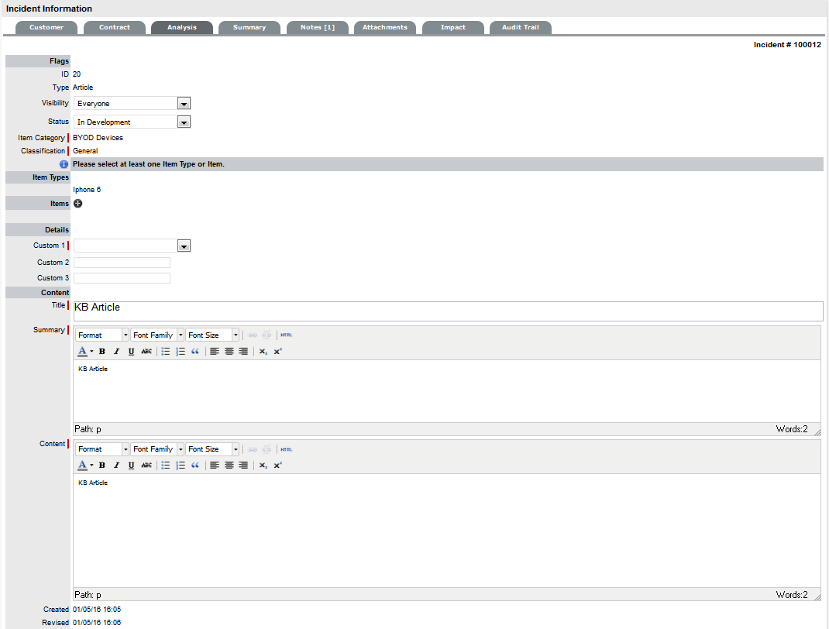Open Font Size dropdown in Summary editor
Viewport: 829px width, 629px height.
click(x=212, y=335)
